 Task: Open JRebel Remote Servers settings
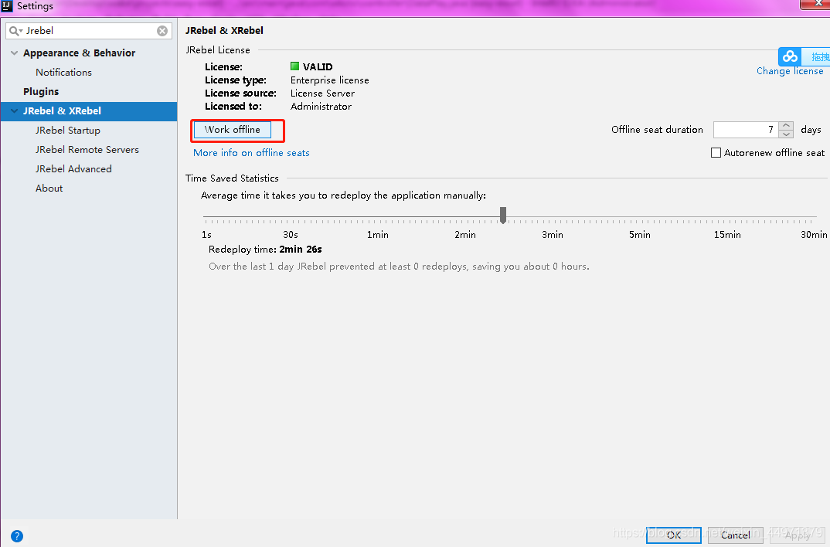[87, 150]
